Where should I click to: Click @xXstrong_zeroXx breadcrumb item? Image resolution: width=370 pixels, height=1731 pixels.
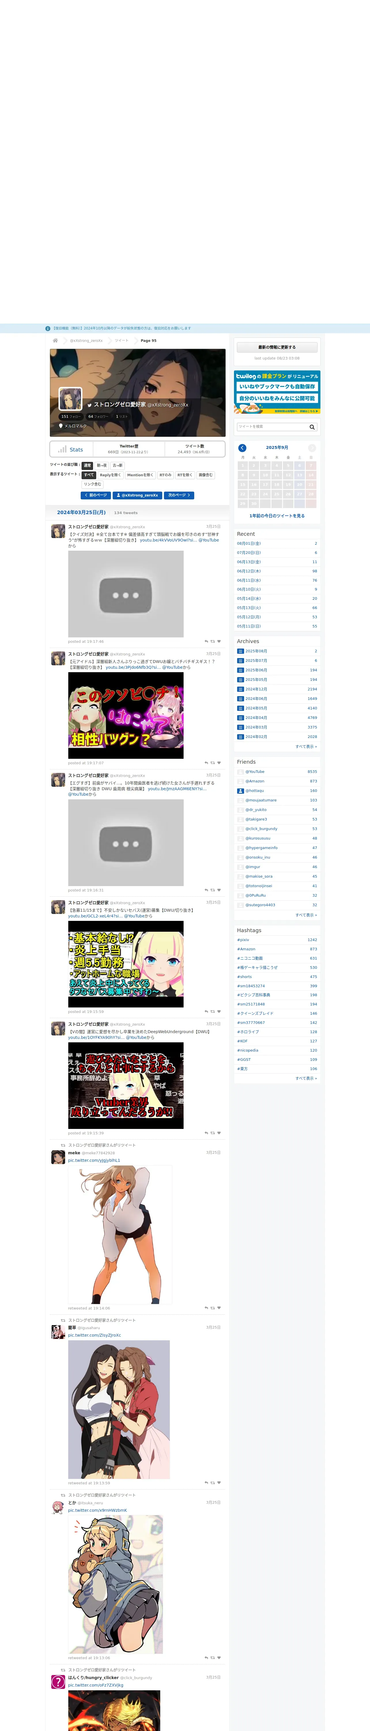coord(87,341)
